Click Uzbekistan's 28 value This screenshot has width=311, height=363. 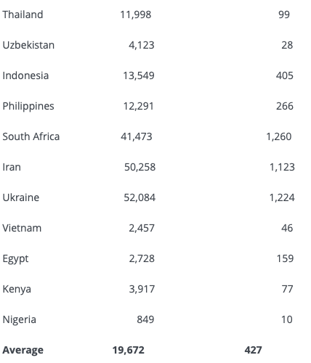(x=287, y=45)
